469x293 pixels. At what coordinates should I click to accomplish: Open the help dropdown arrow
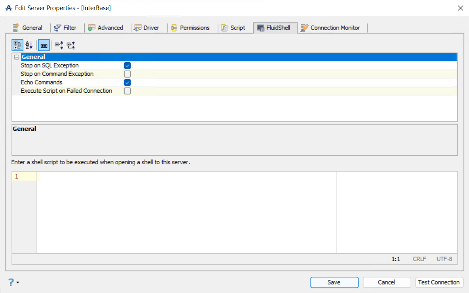pyautogui.click(x=18, y=283)
